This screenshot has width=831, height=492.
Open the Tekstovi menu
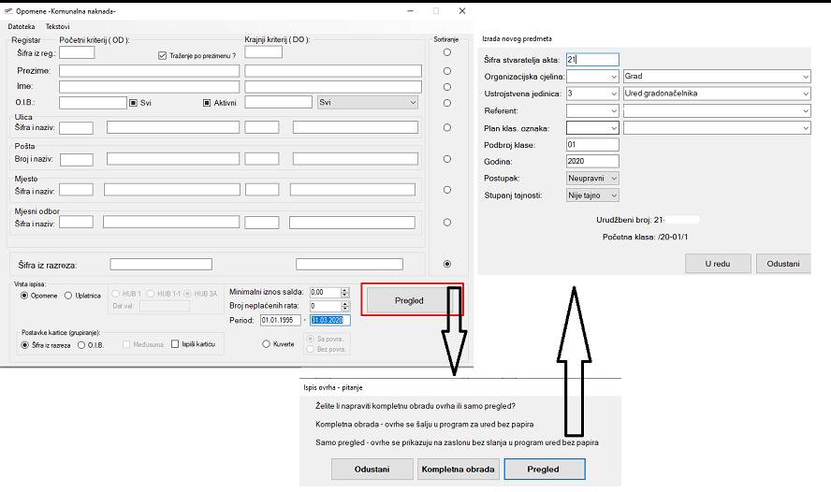point(58,26)
